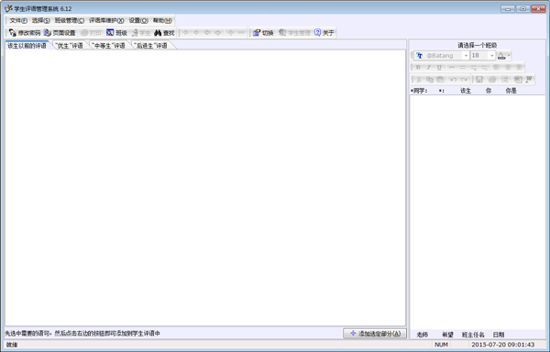Switch to "后进生"评语 tab
The width and height of the screenshot is (550, 352).
coord(150,46)
